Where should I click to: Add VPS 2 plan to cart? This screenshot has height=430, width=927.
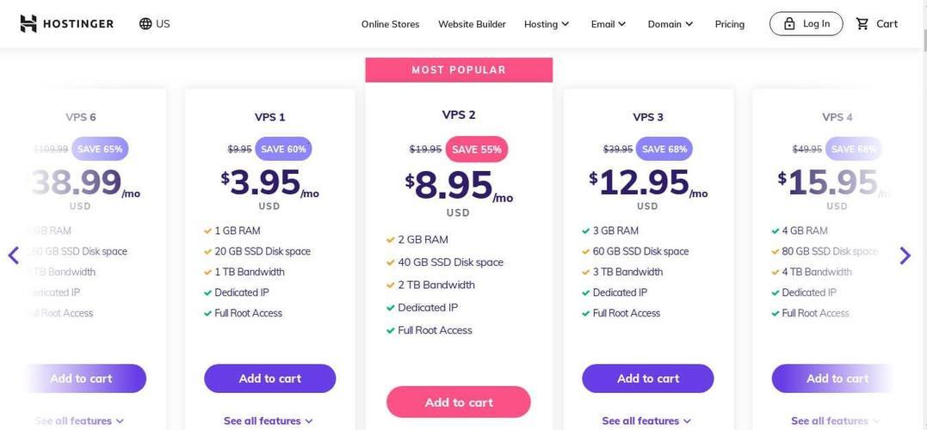click(459, 402)
